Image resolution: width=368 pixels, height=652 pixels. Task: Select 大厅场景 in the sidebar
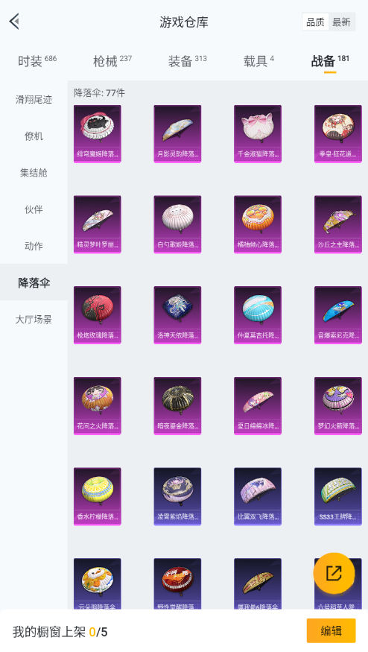point(34,320)
